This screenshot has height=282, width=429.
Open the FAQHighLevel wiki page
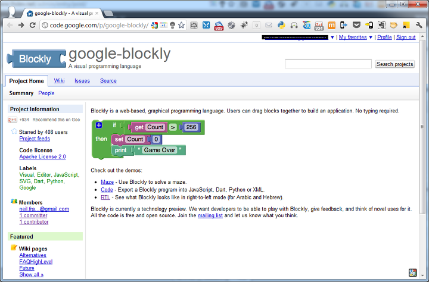click(x=36, y=262)
